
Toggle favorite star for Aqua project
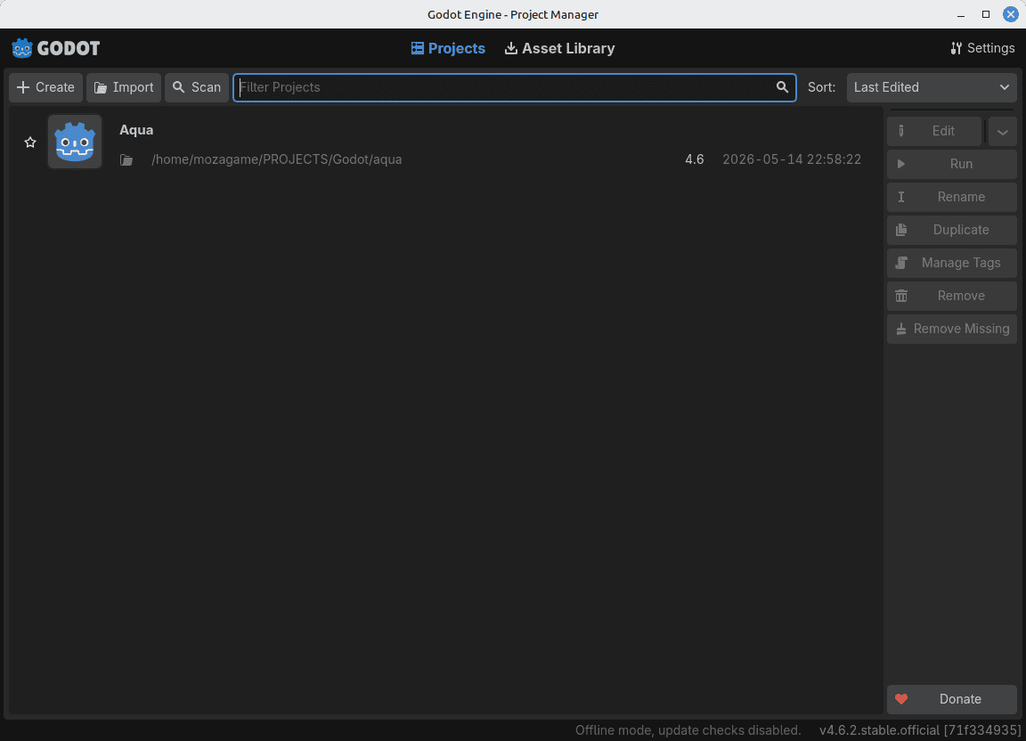30,142
